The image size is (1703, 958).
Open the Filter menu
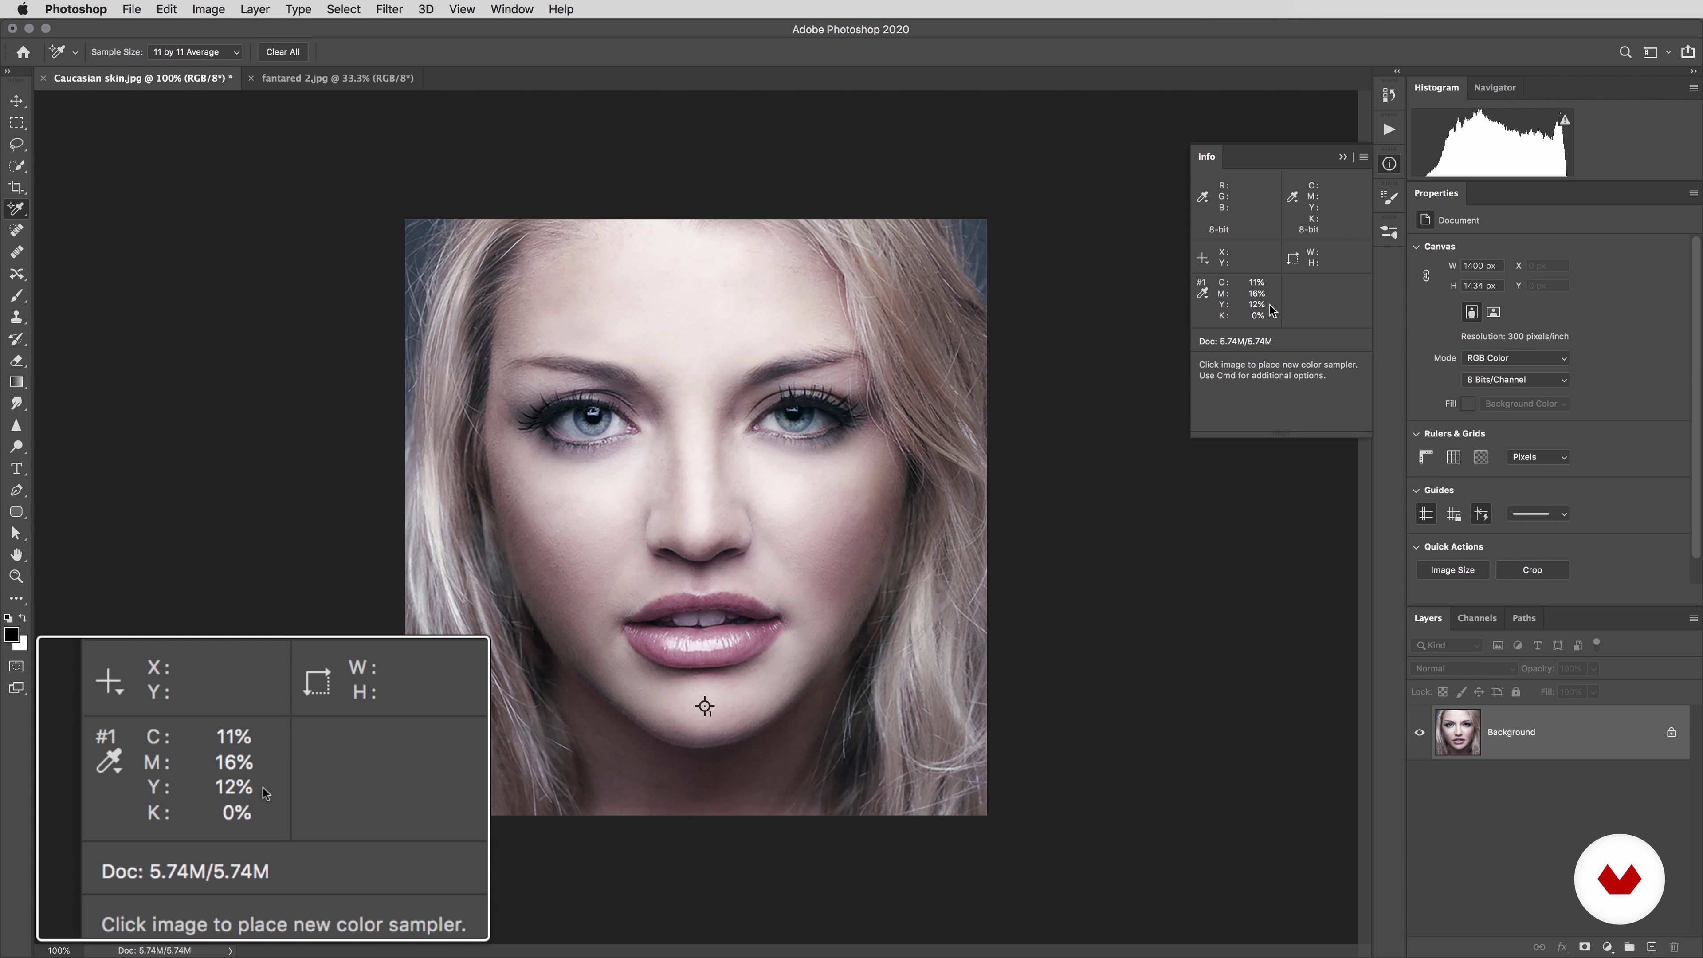389,9
